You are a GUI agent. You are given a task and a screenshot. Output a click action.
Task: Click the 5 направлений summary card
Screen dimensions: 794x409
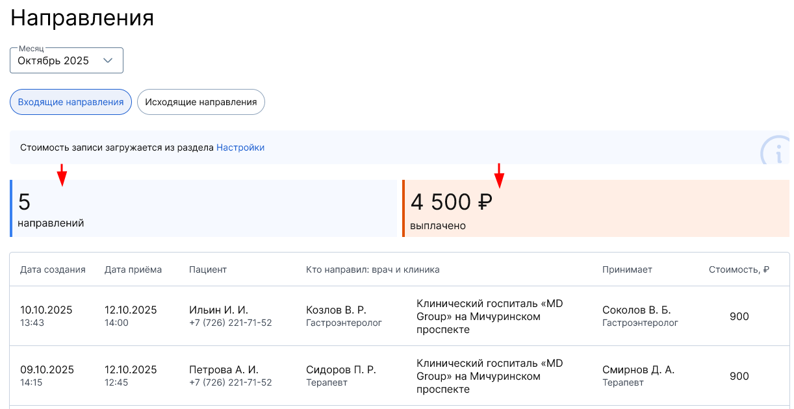pos(203,208)
